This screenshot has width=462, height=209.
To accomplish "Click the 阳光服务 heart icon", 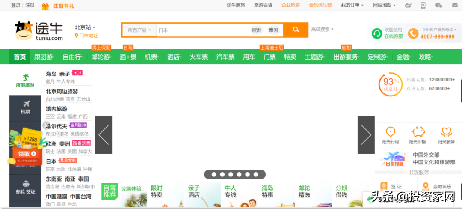I will (x=446, y=132).
